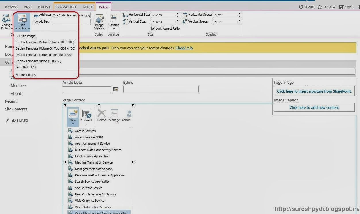Open Recent navigation link
The height and width of the screenshot is (214, 360).
pyautogui.click(x=11, y=101)
